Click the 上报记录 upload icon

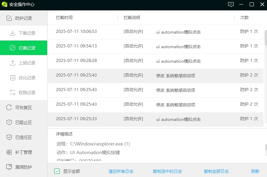[12, 63]
